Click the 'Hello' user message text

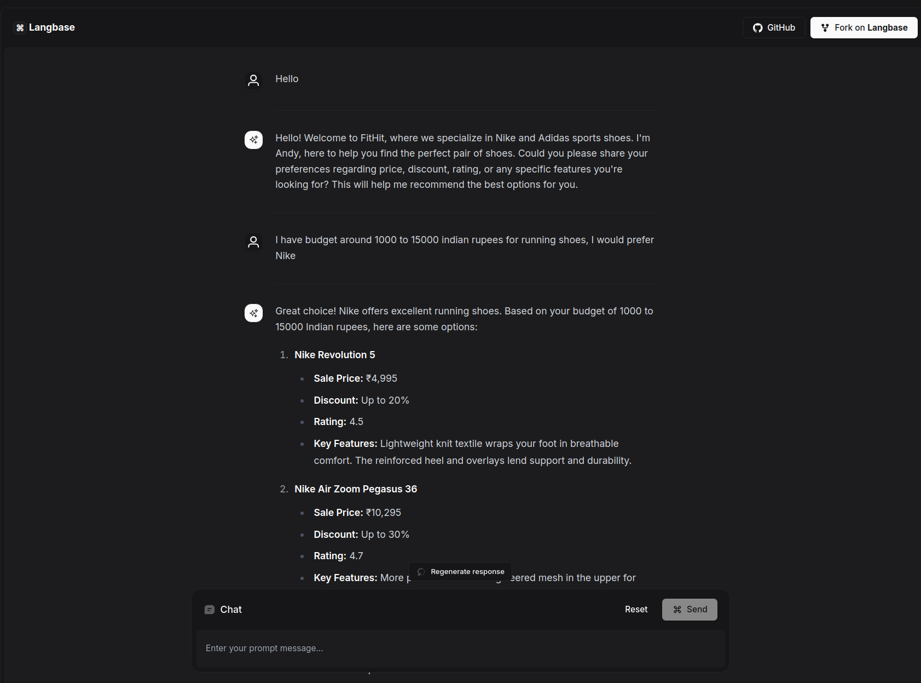287,79
